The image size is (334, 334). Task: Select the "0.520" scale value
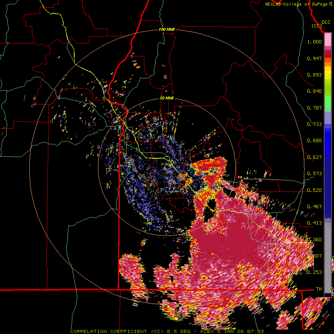tap(314, 190)
